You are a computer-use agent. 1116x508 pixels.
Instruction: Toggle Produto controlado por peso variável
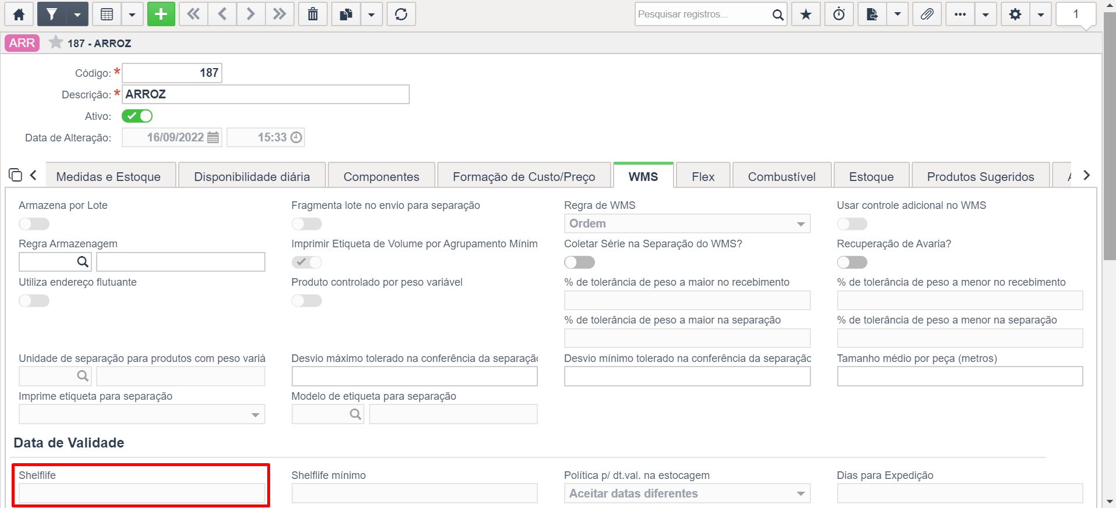(x=307, y=301)
